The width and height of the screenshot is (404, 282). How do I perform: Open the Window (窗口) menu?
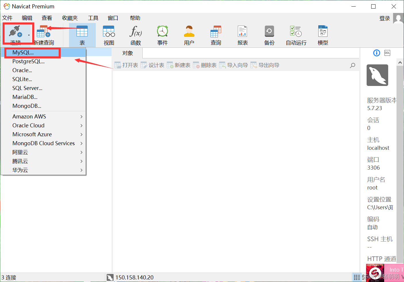pos(113,18)
